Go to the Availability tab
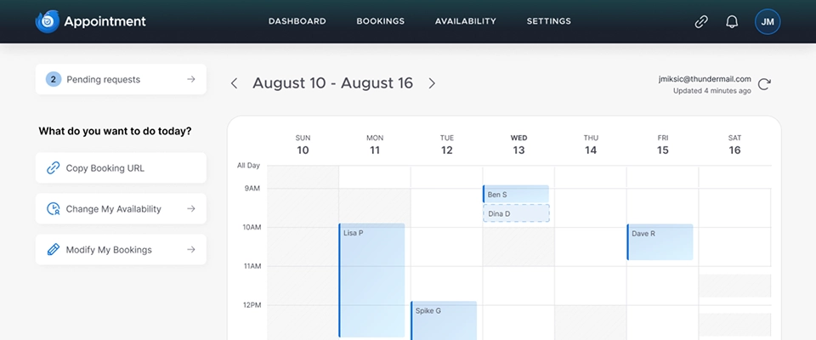 click(465, 21)
